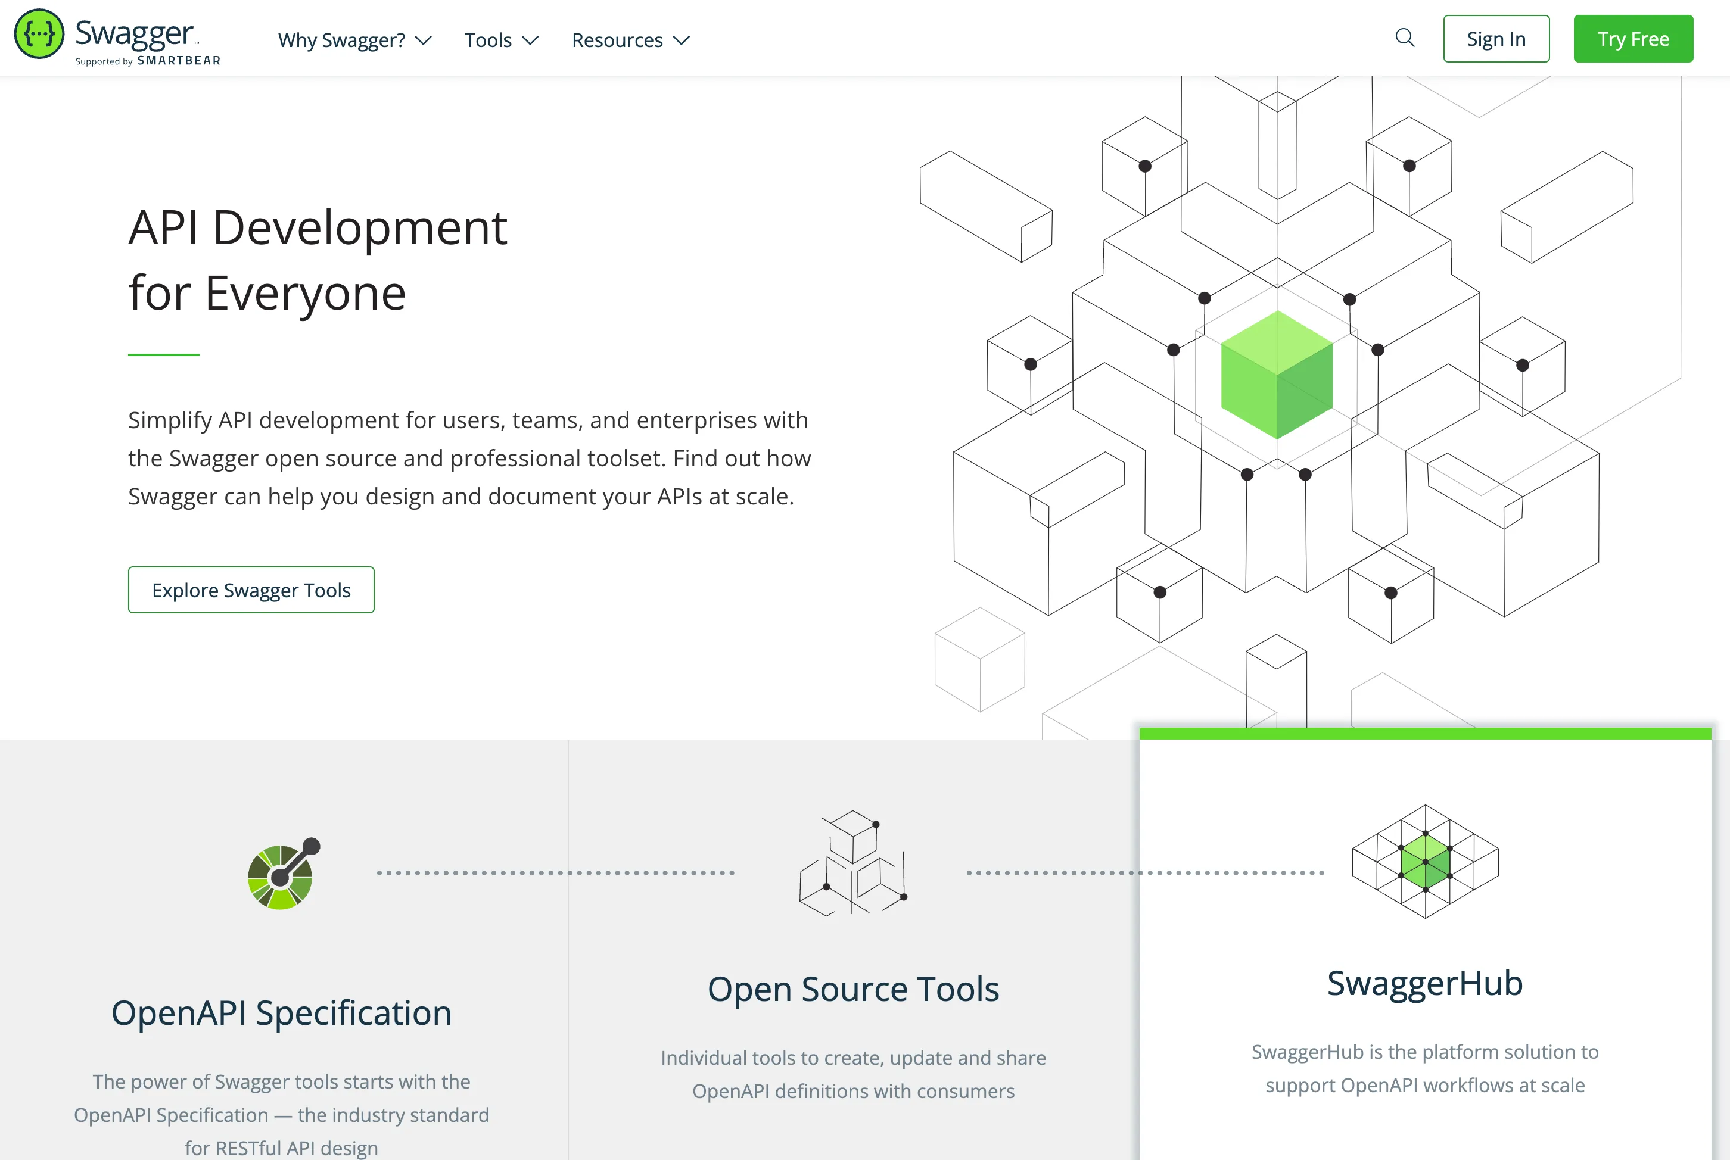Open the SwaggerHub card heading
The width and height of the screenshot is (1730, 1160).
click(x=1425, y=983)
